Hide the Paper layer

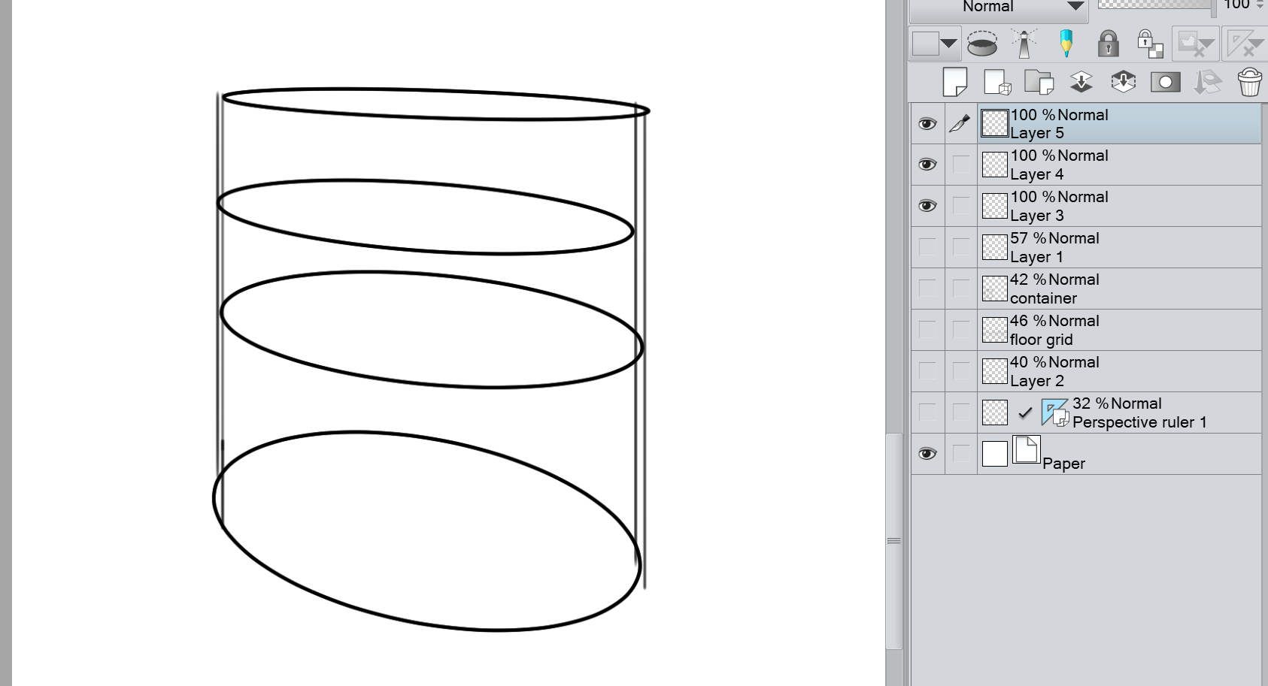[927, 454]
